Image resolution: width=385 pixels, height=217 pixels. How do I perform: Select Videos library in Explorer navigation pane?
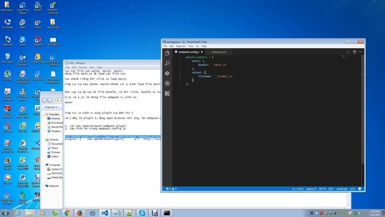(x=53, y=157)
